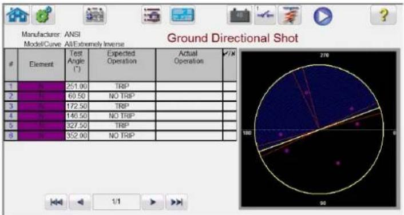The image size is (404, 215).
Task: Click purple Element cell in row 3
Action: coord(41,106)
